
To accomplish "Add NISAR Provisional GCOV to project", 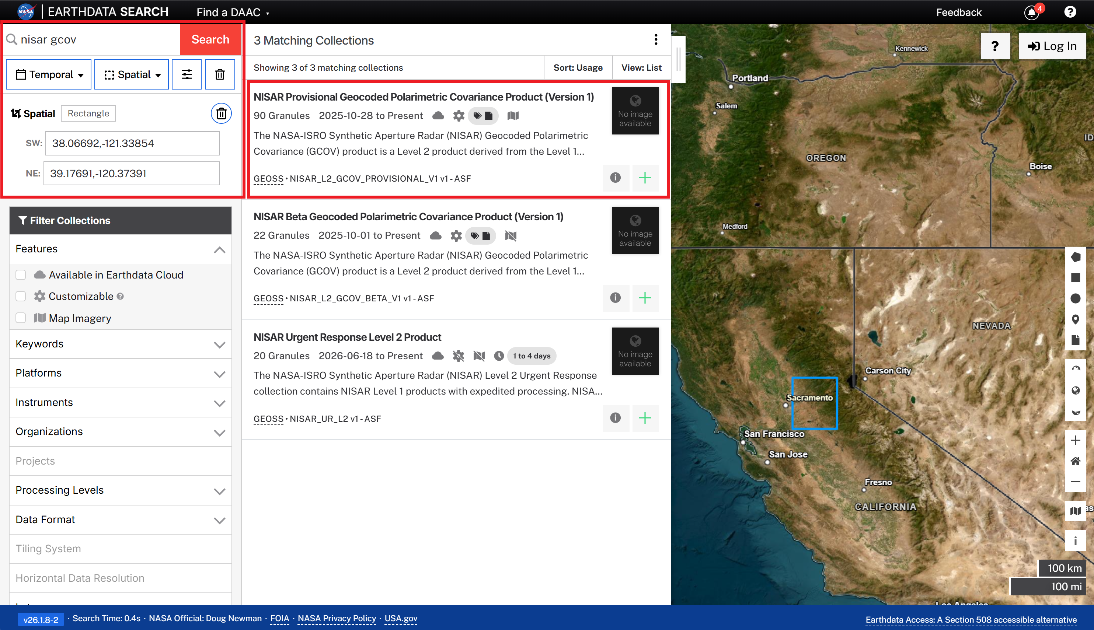I will pos(645,178).
